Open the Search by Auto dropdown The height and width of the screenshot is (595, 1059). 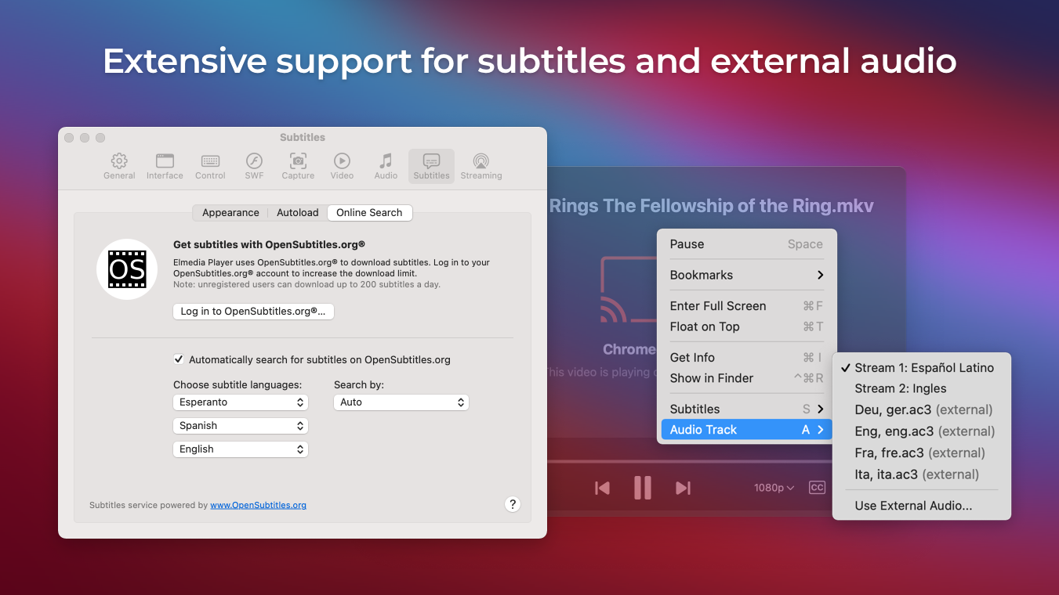(401, 402)
